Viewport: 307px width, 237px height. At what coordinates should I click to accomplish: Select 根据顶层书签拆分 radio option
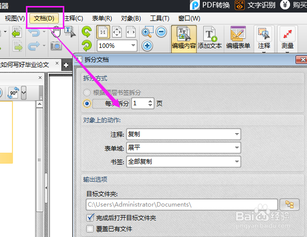coord(112,92)
